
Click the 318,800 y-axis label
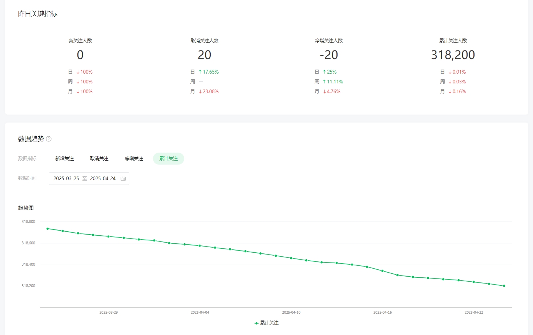[28, 222]
